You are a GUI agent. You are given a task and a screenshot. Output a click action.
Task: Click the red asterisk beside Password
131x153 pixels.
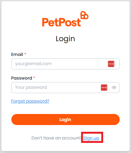34,77
